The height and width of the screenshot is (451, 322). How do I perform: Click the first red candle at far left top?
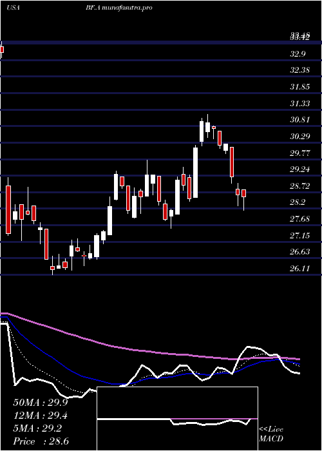click(2, 50)
